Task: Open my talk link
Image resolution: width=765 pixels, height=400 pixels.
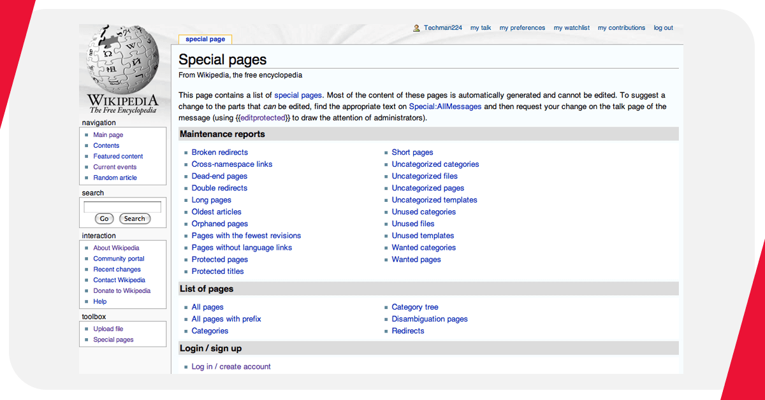Action: (x=481, y=28)
